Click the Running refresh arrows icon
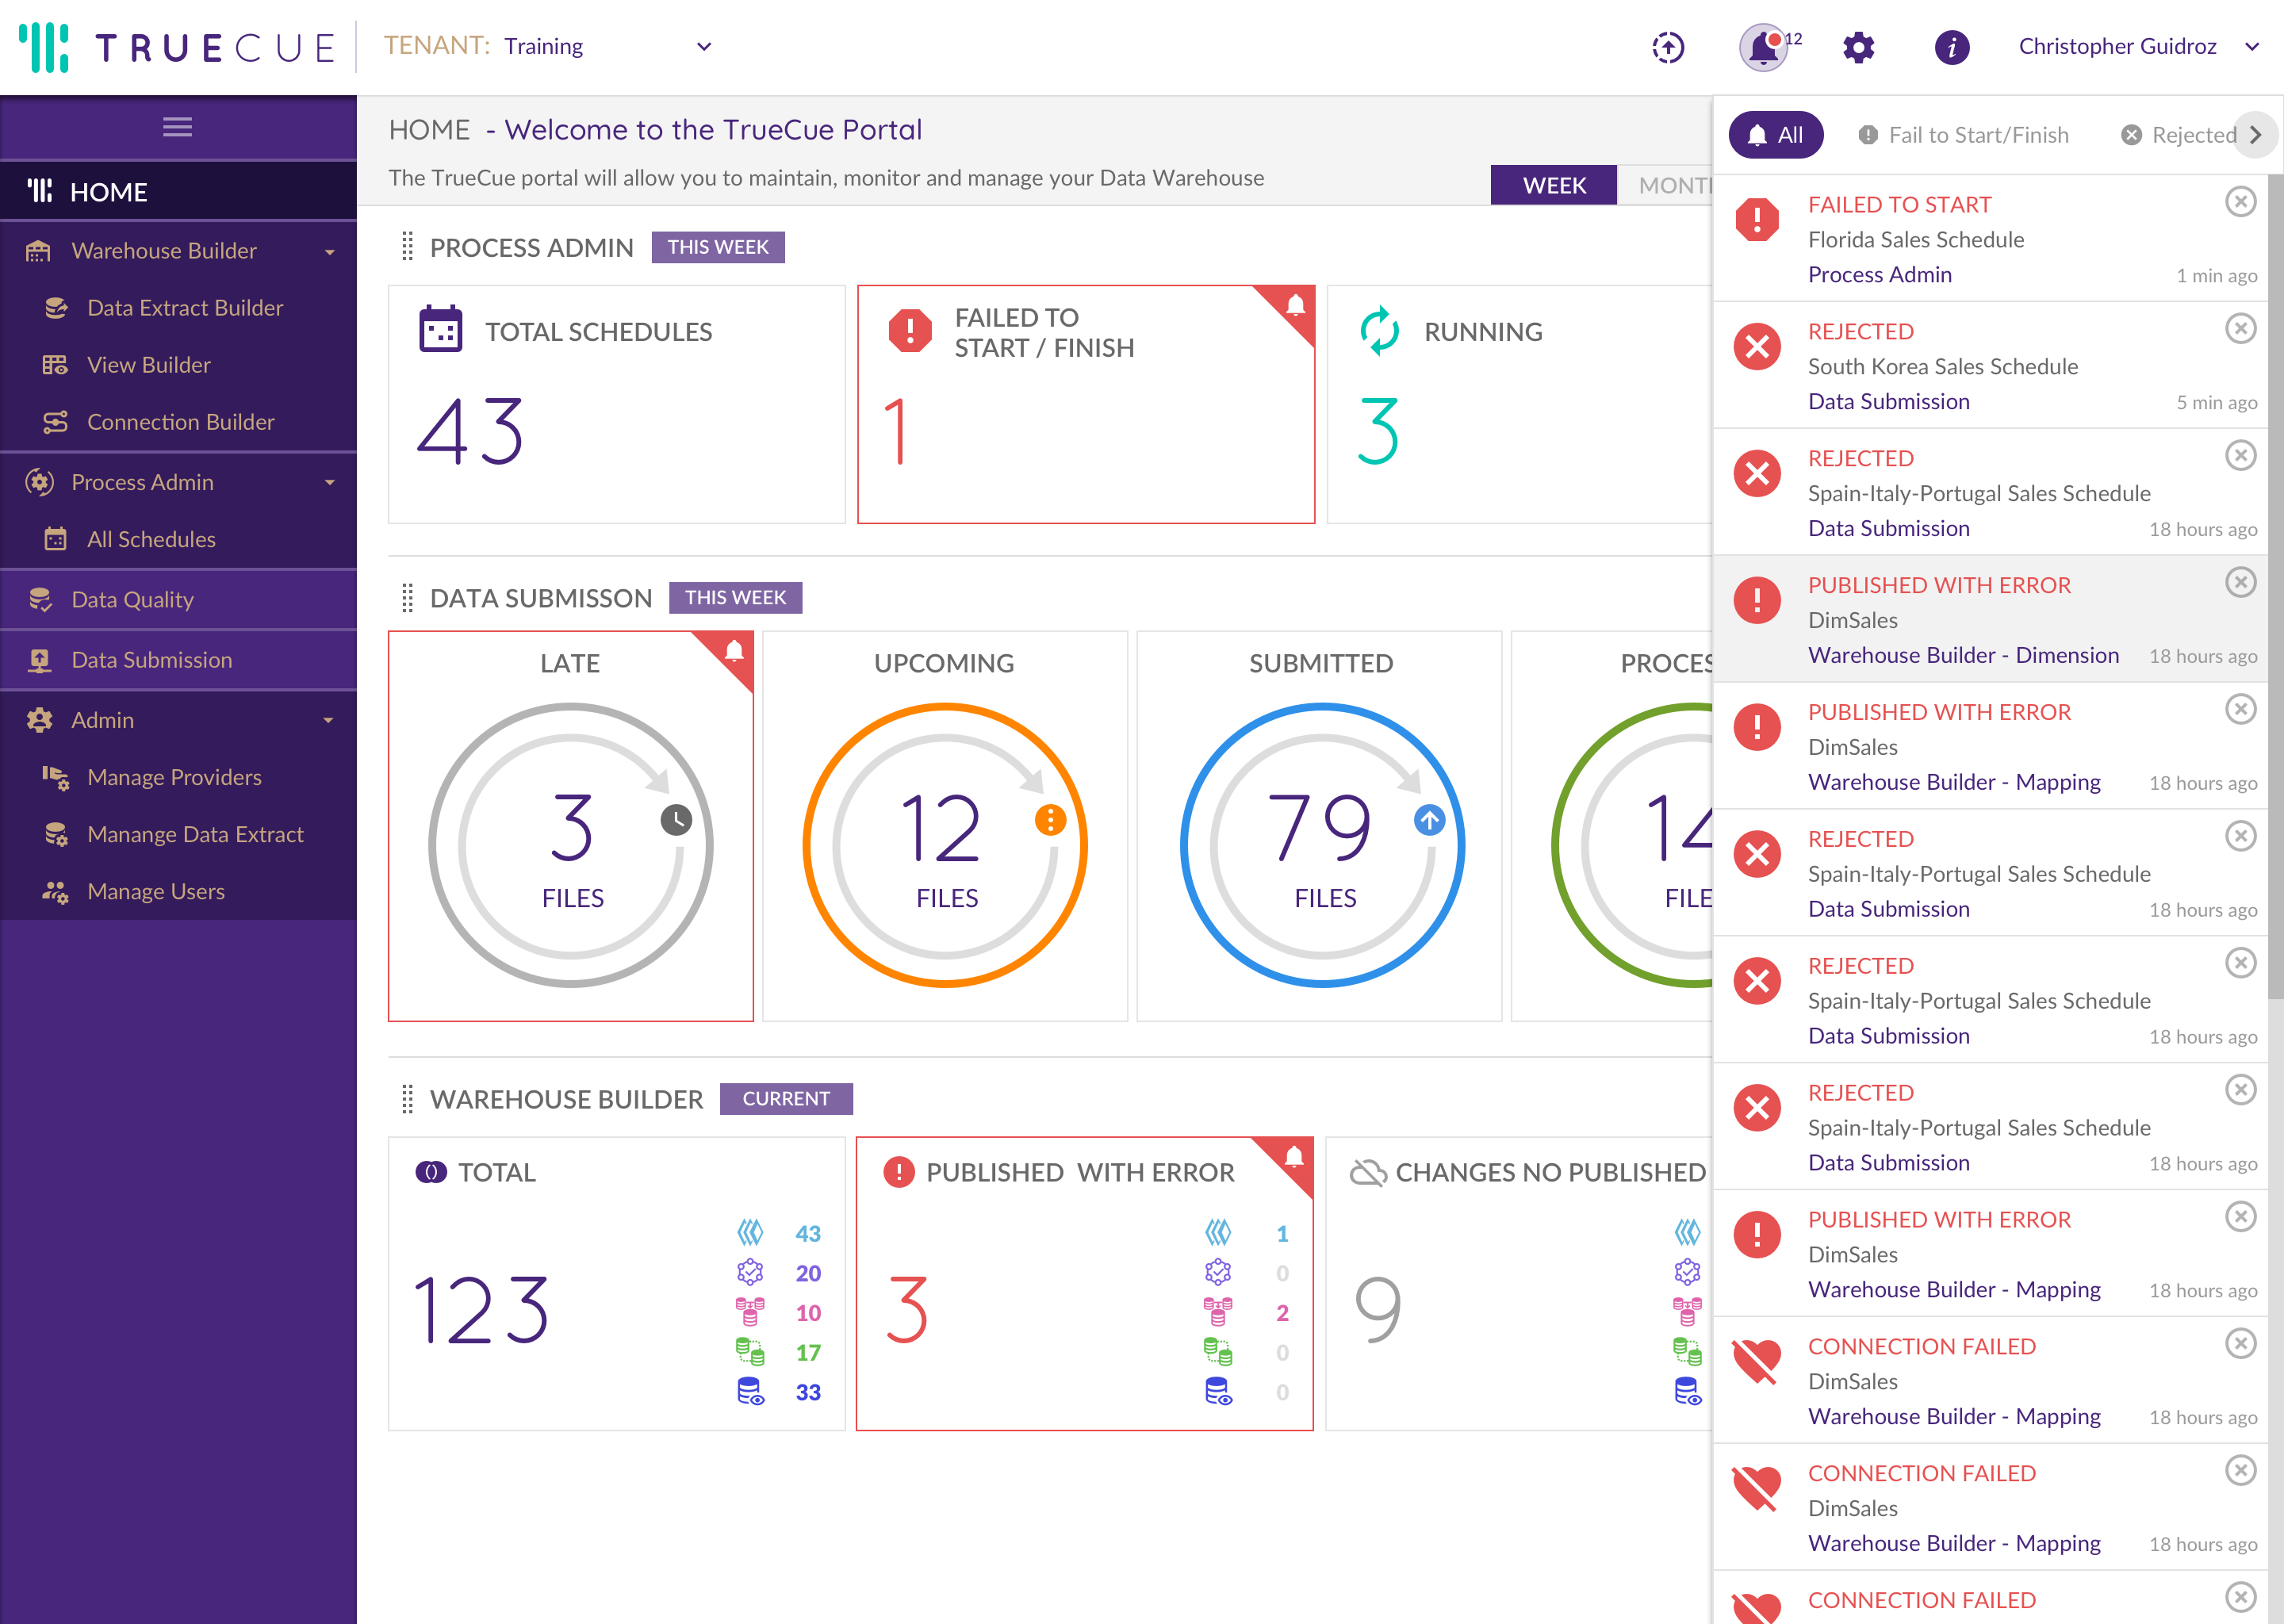The height and width of the screenshot is (1624, 2284). [1379, 331]
